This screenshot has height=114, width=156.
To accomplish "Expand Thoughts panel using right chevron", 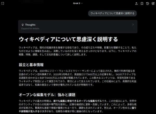I will [x=133, y=25].
